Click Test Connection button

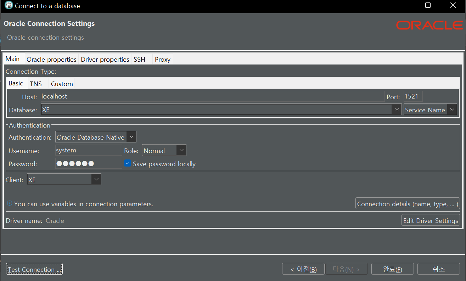pyautogui.click(x=34, y=269)
